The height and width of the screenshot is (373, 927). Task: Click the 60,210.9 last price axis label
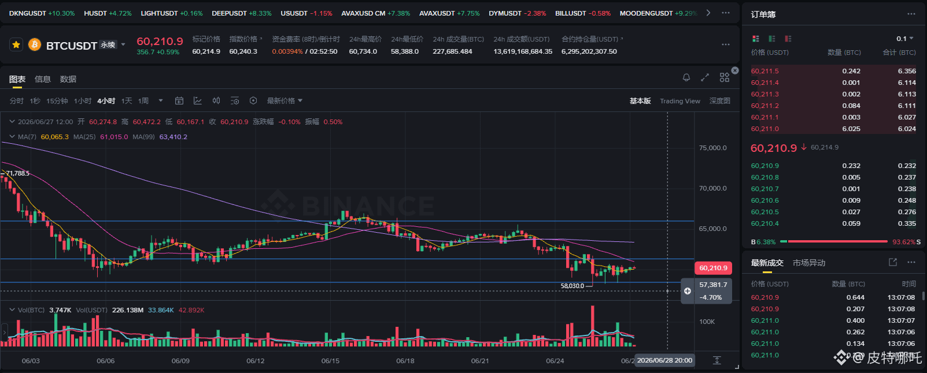(713, 268)
